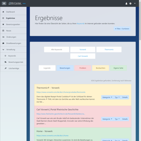The height and width of the screenshot is (141, 141).
Task: Toggle the Verwaltung sidebar section label
Action: [x=11, y=50]
